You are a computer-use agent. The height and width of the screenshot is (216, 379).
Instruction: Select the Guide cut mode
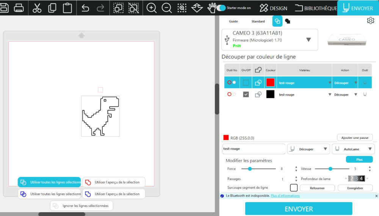point(233,21)
